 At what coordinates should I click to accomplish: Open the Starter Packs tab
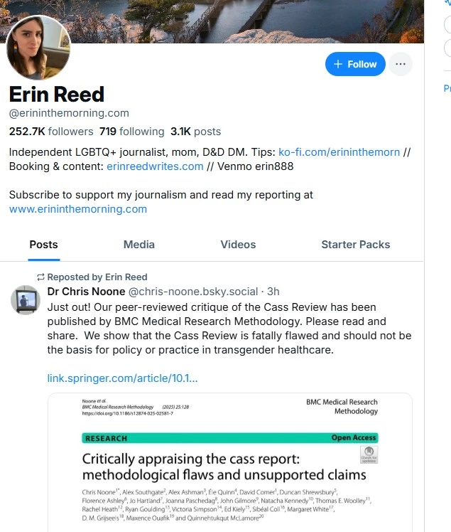click(x=355, y=245)
